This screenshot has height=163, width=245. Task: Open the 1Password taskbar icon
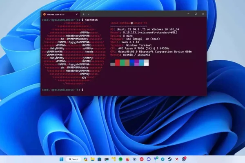coord(134,159)
